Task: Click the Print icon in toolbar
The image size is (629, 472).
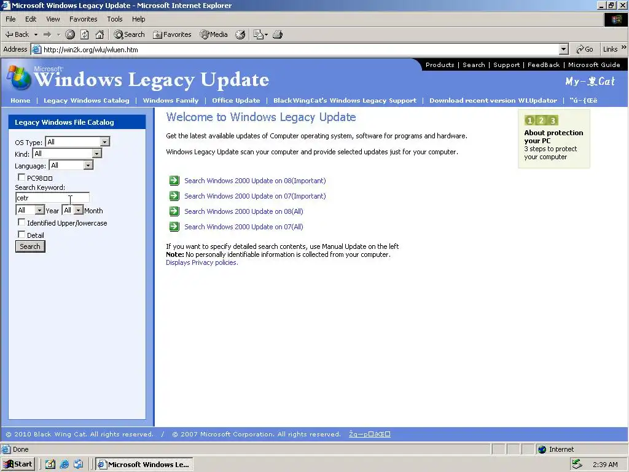Action: coord(278,34)
